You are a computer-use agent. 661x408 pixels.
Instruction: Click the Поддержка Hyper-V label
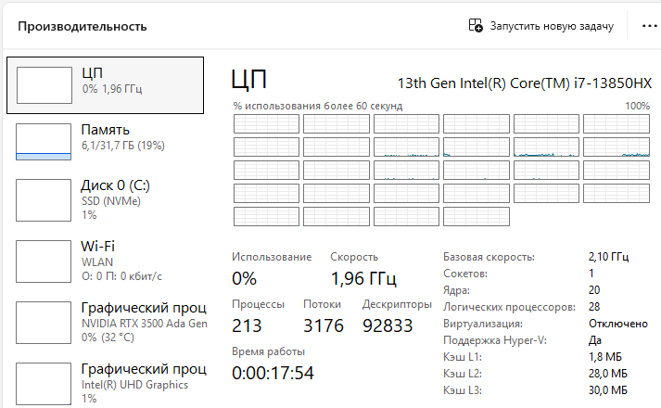pyautogui.click(x=495, y=340)
